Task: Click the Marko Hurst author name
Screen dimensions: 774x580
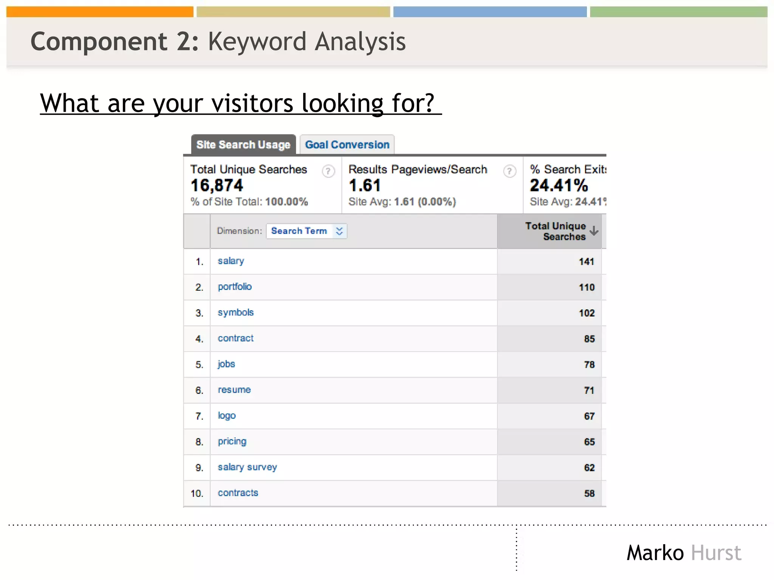Action: 684,553
